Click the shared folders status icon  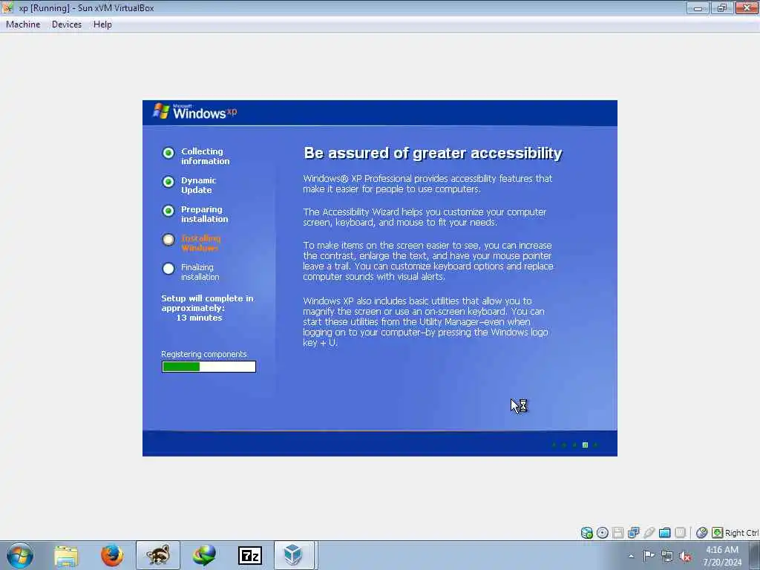pos(664,533)
